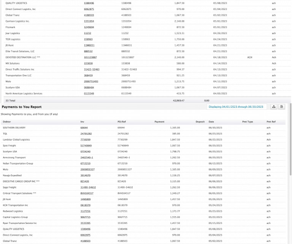This screenshot has height=244, width=292.
Task: Open invoice link 31490-54632 for Sage Freight
Action: click(x=88, y=188)
